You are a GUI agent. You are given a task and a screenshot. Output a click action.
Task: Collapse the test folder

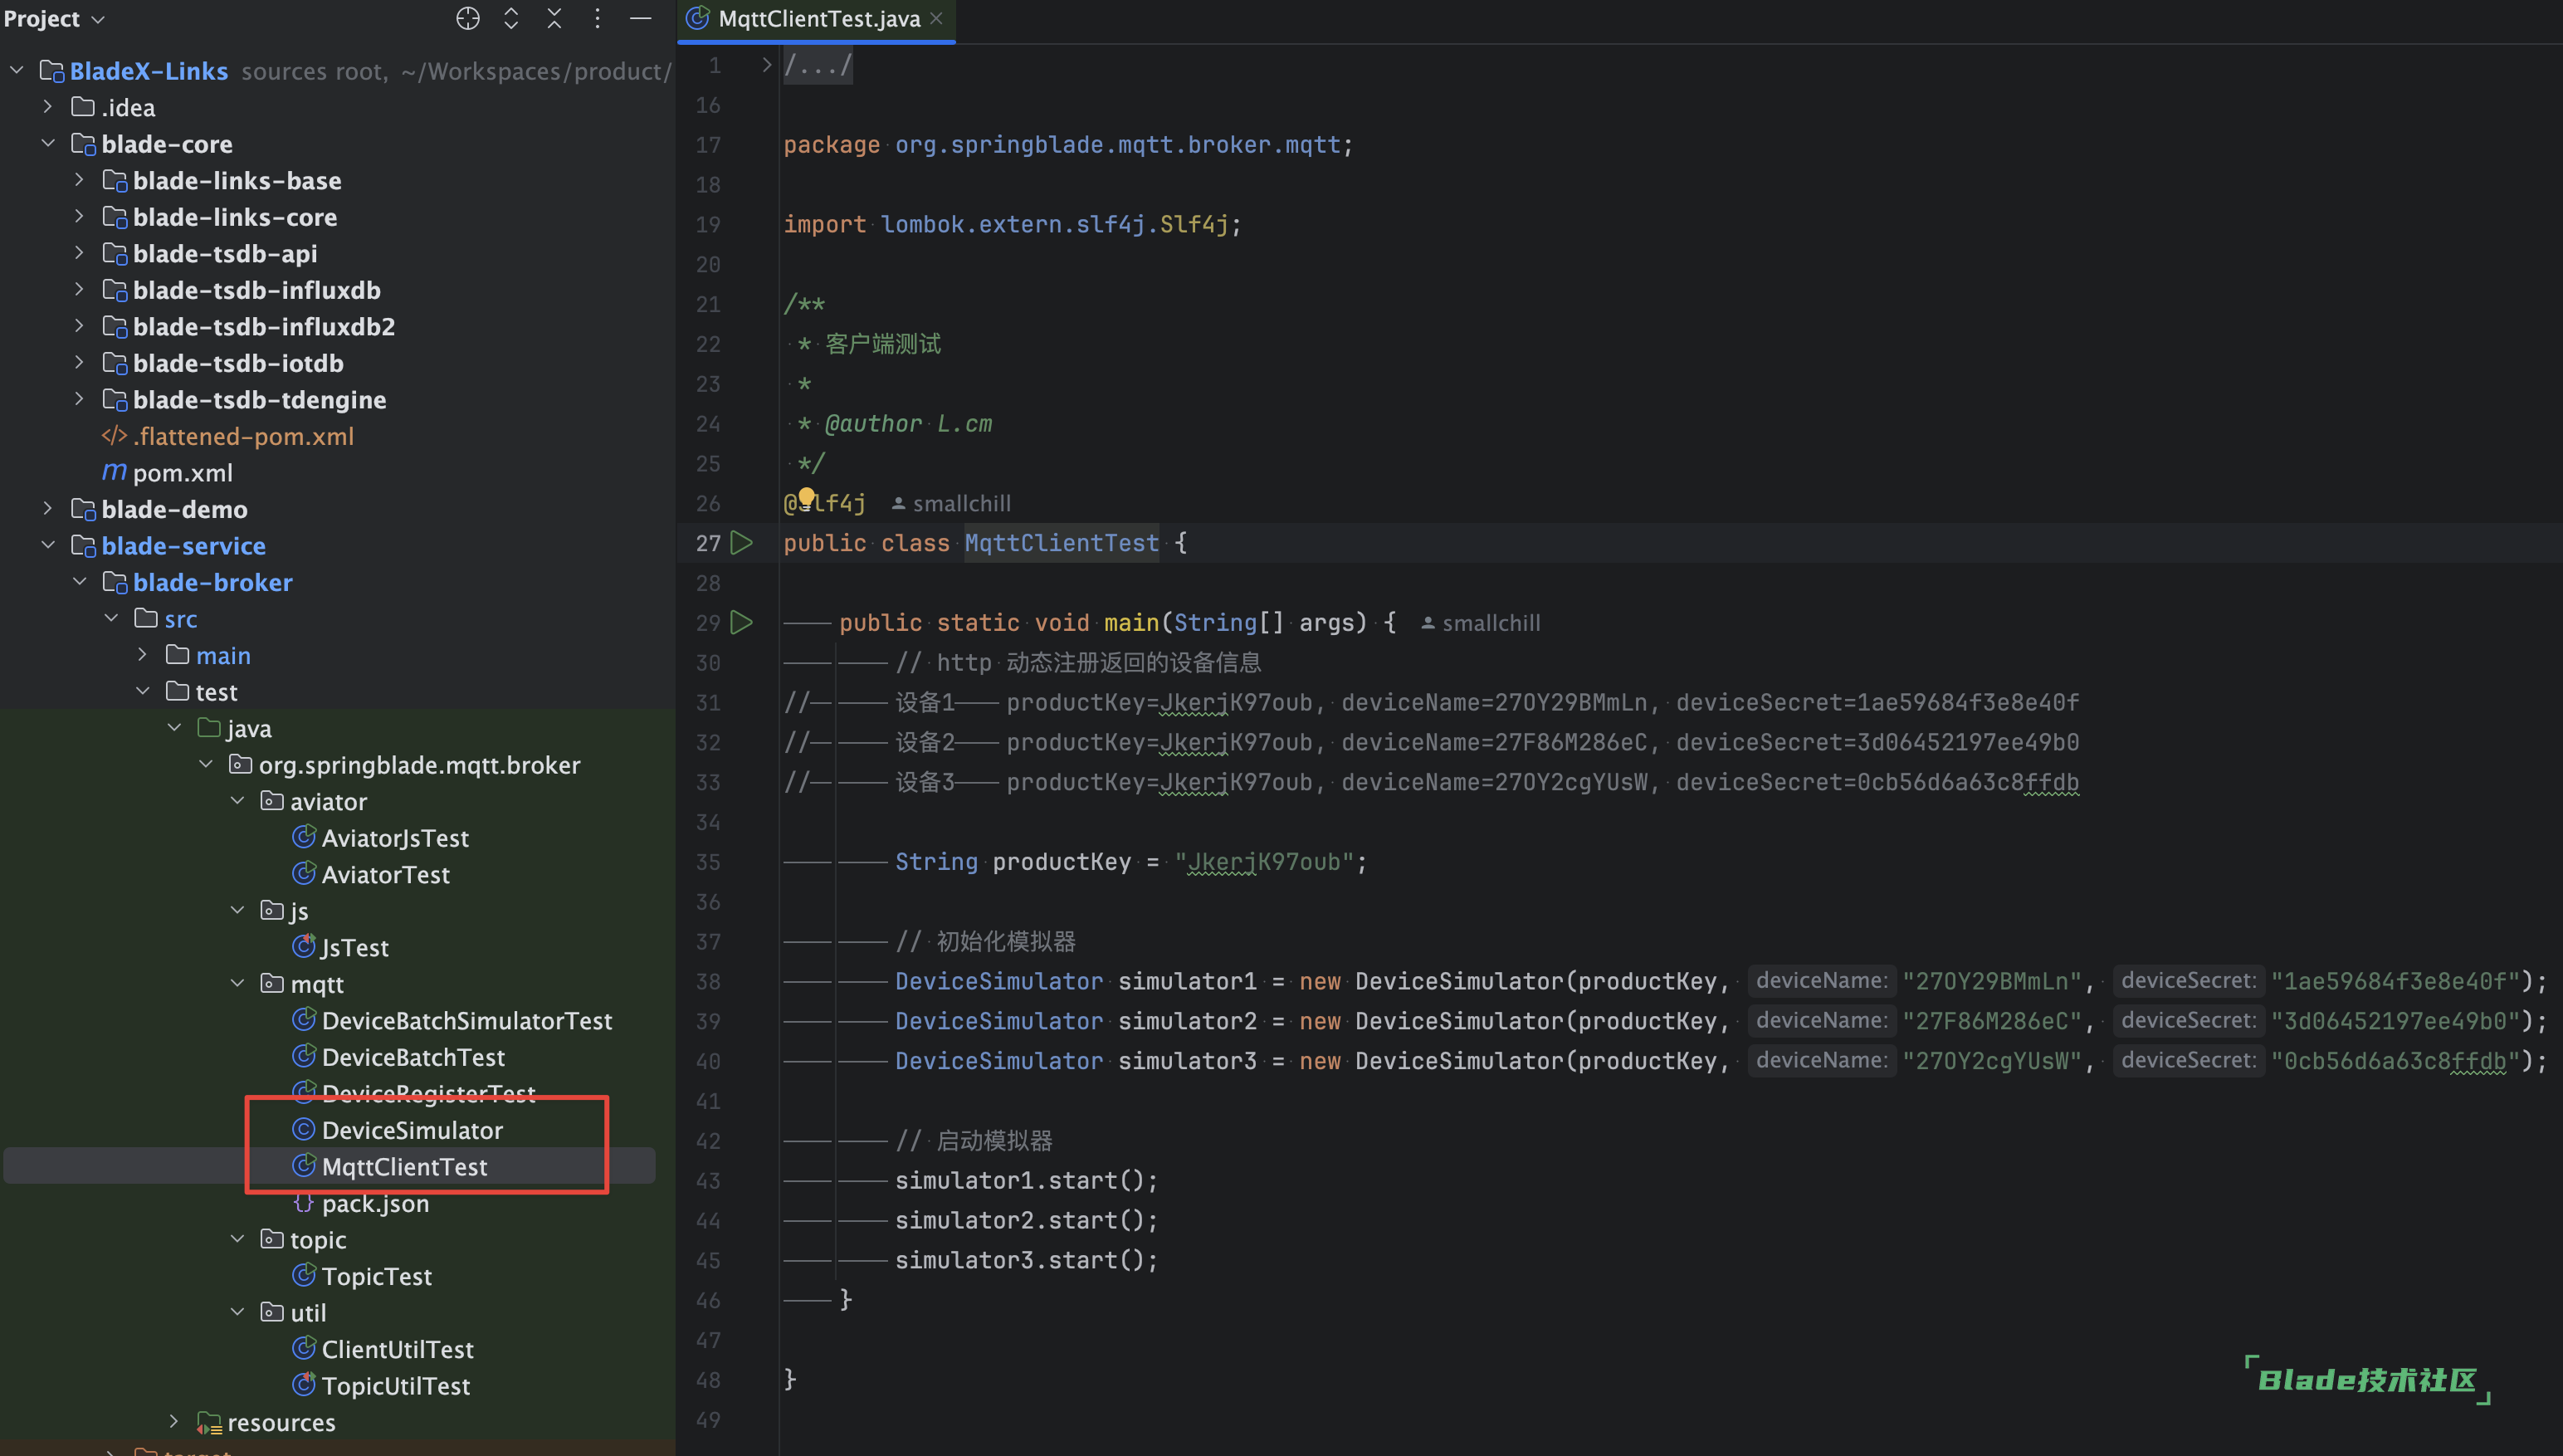tap(143, 691)
